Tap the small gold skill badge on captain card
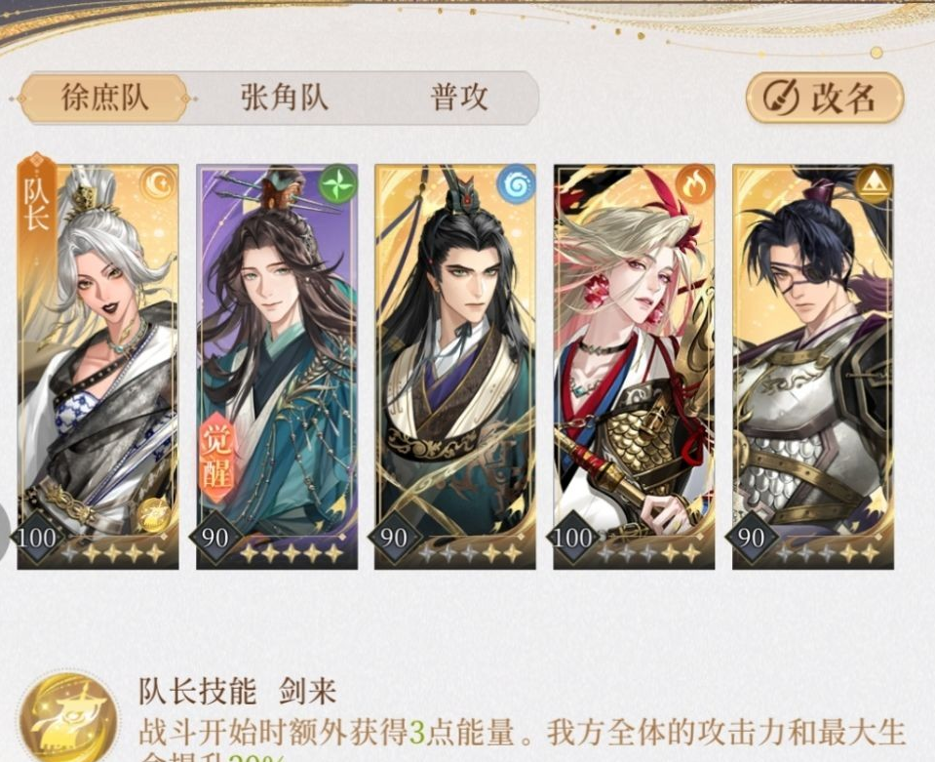This screenshot has height=762, width=935. tap(153, 515)
